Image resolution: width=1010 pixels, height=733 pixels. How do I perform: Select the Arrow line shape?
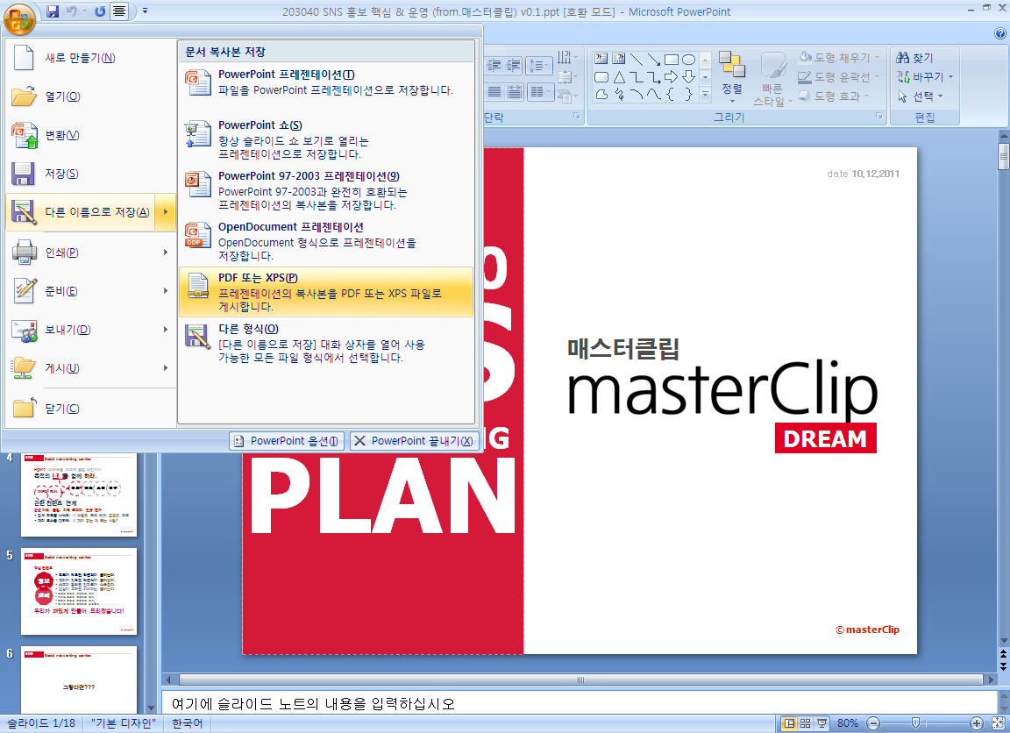[653, 60]
